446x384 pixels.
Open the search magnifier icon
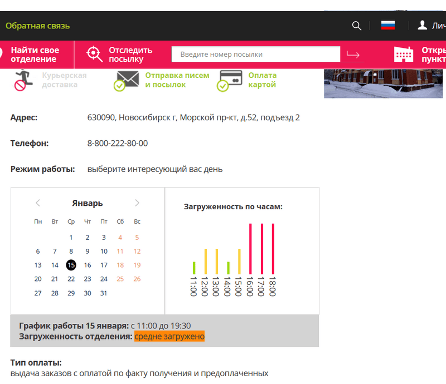click(356, 26)
